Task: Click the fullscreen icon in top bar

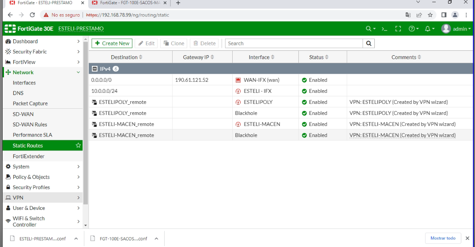Action: pos(398,29)
